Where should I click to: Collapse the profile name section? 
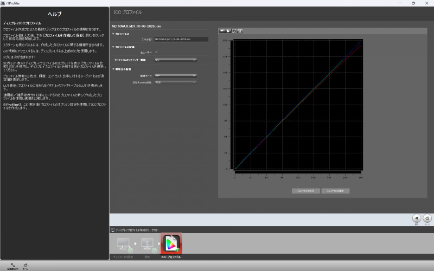(113, 34)
